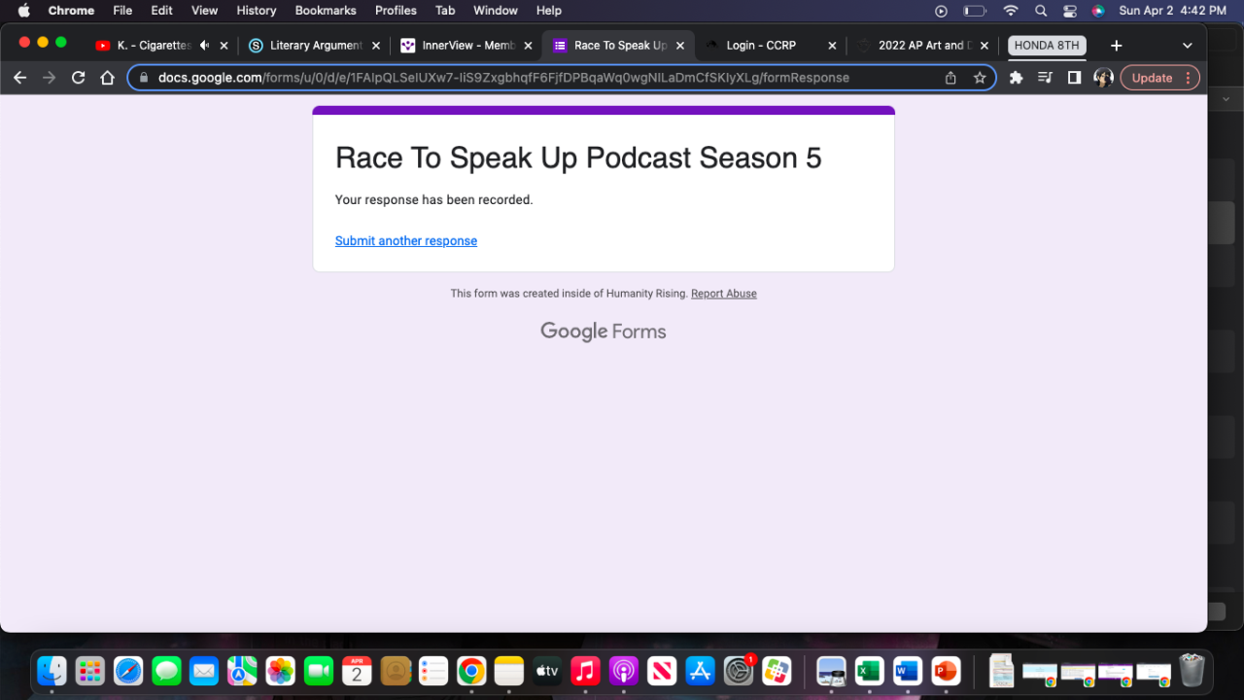Open Podcasts from the Dock
This screenshot has width=1244, height=700.
pos(623,671)
